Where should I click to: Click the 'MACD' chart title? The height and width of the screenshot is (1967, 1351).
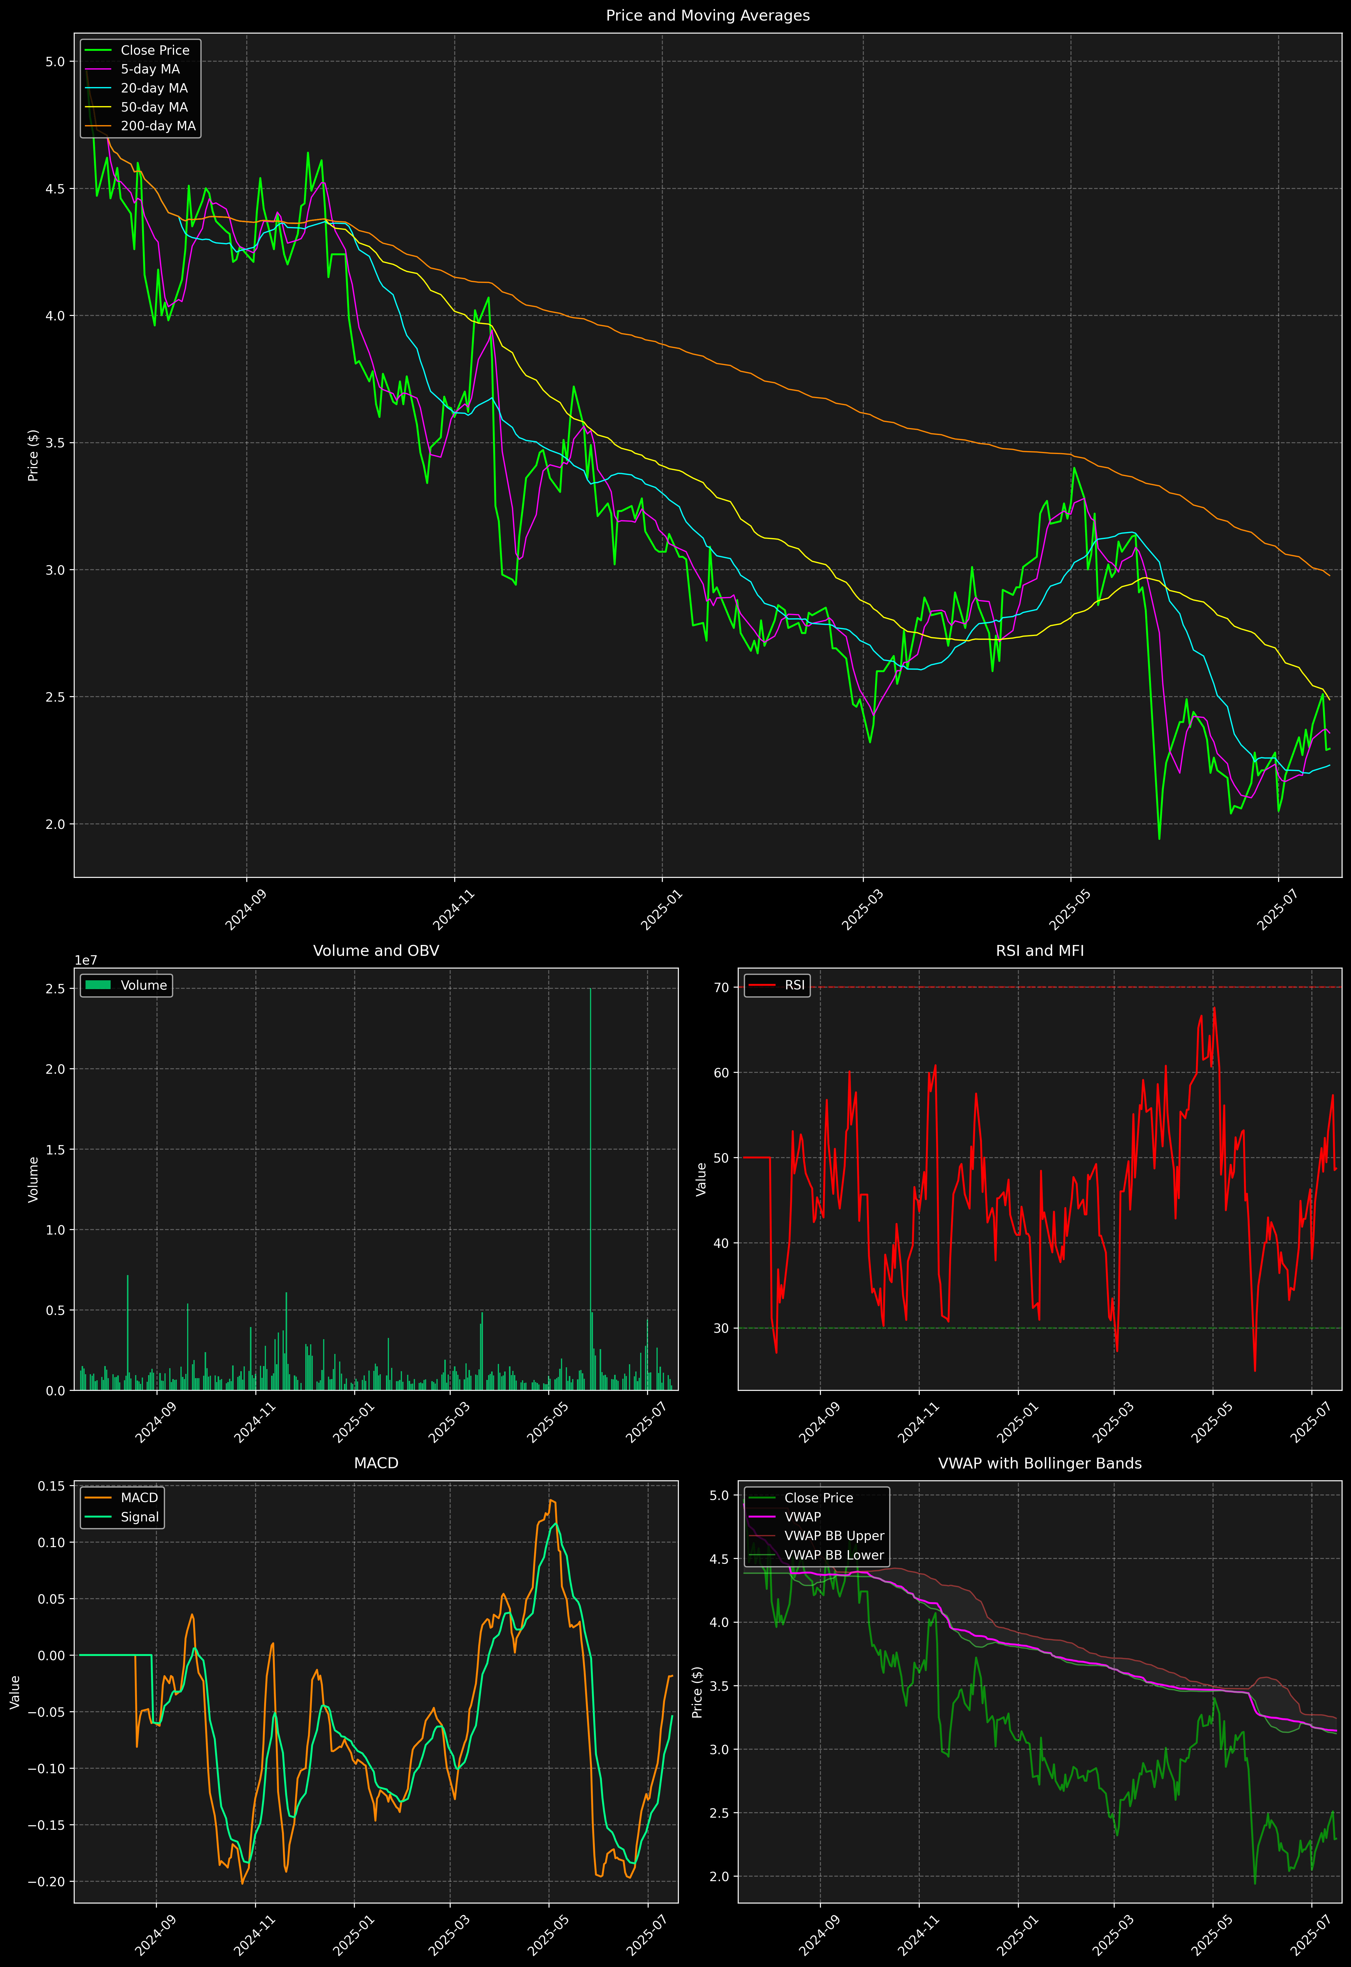[x=376, y=1463]
